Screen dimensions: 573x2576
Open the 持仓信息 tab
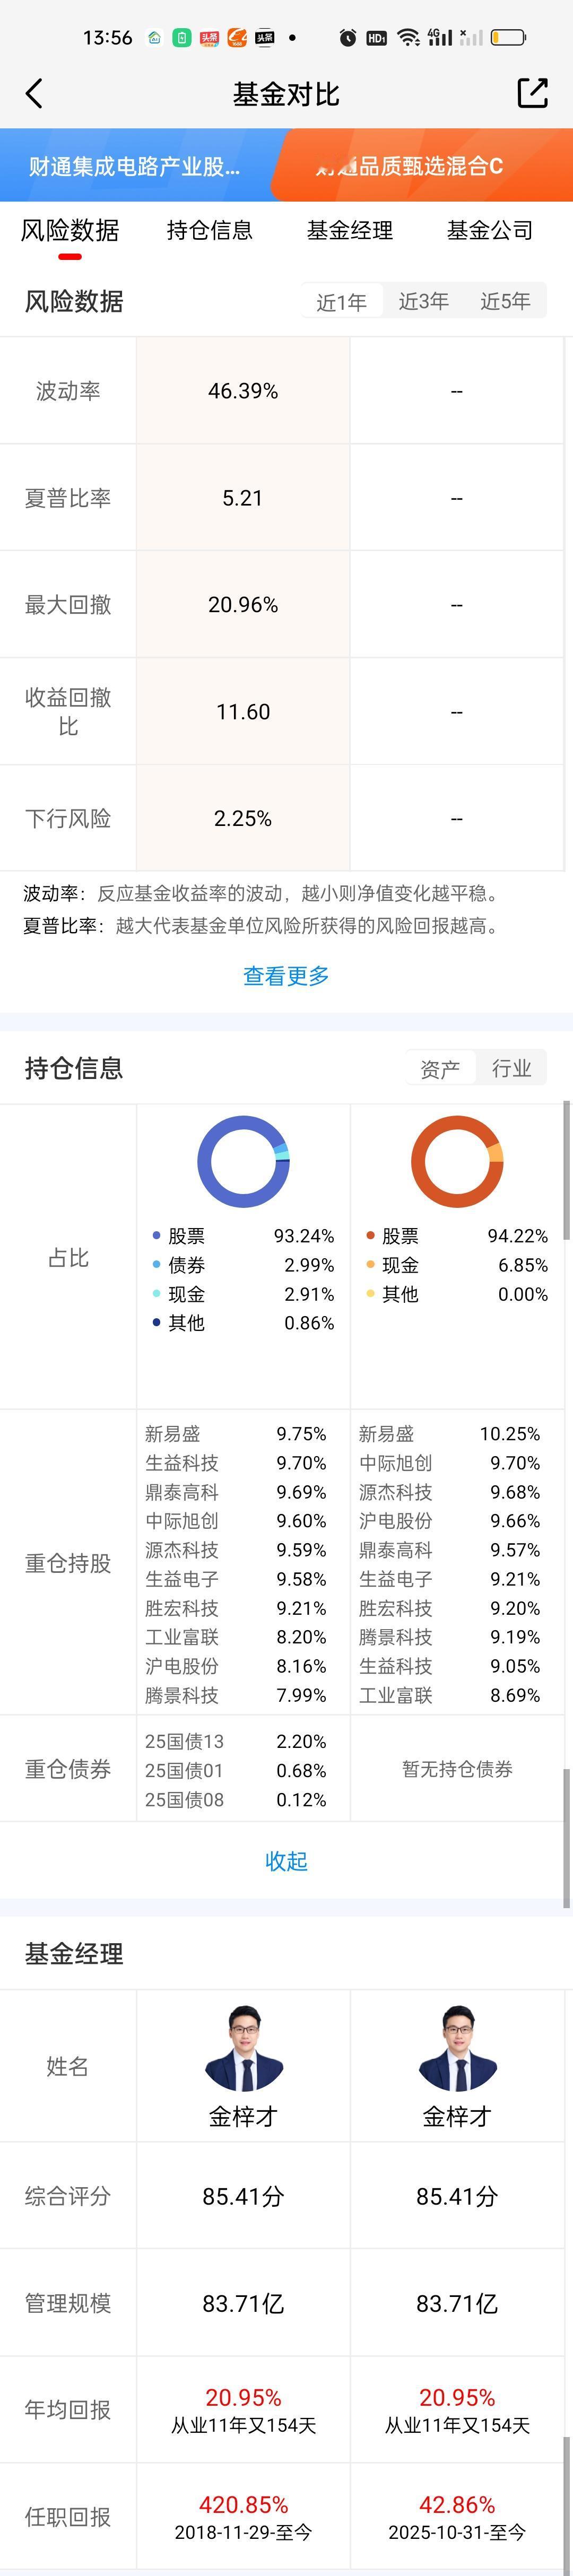[210, 230]
